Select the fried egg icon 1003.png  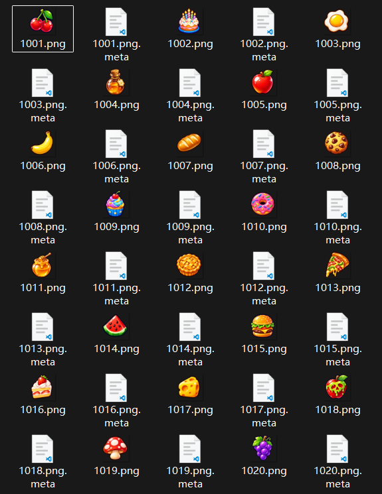337,21
